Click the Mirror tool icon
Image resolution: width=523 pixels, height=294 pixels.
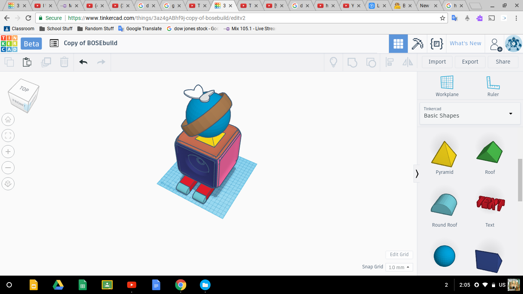coord(408,62)
